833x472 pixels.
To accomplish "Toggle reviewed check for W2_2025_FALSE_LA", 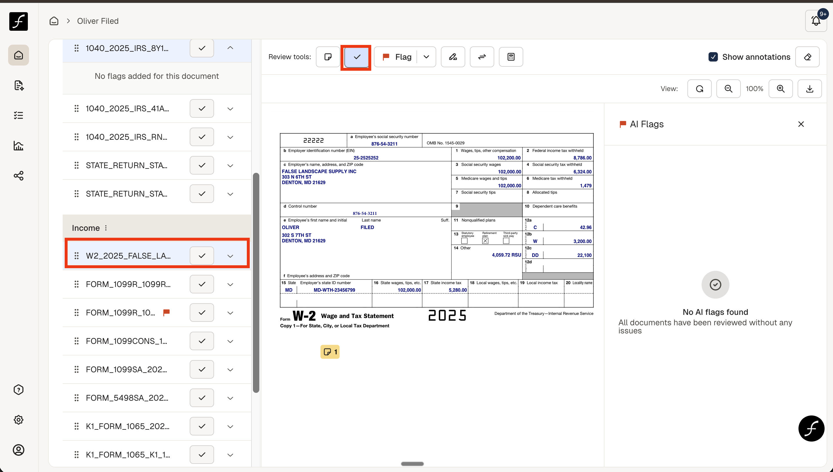I will [202, 256].
